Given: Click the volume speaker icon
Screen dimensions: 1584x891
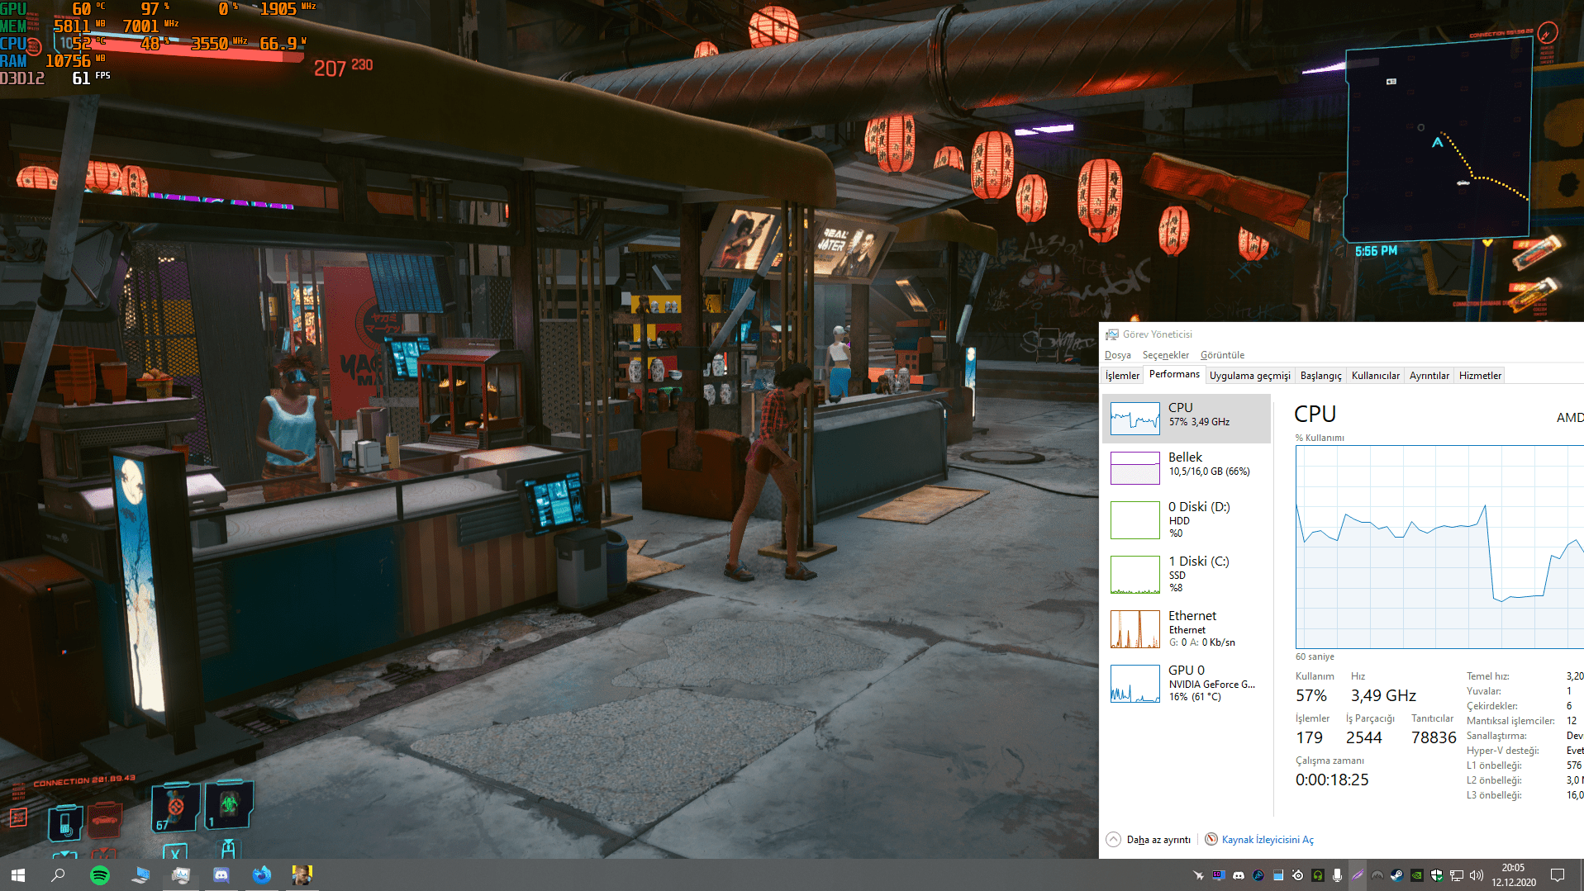Looking at the screenshot, I should click(x=1477, y=875).
